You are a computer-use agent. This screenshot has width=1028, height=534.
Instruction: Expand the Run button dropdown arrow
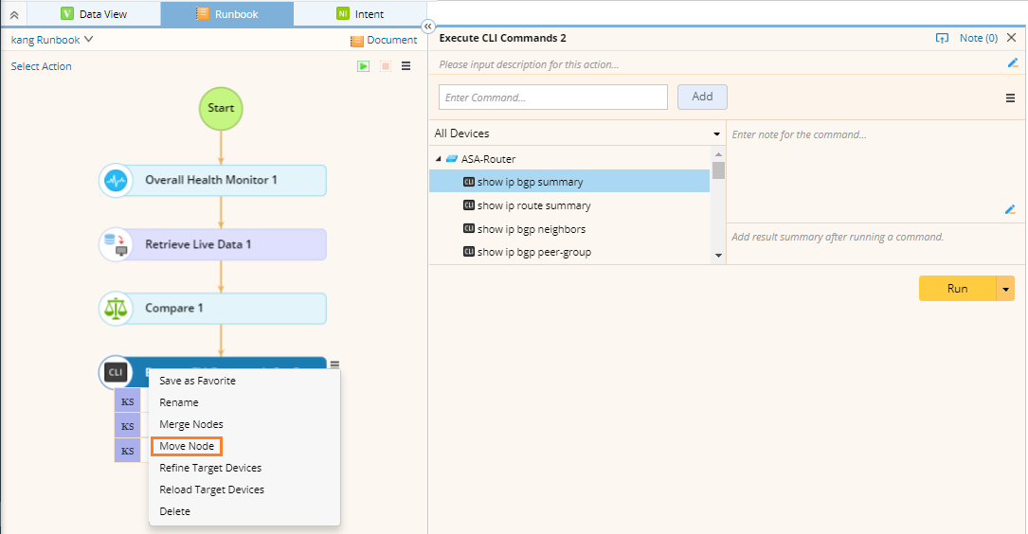[1005, 289]
